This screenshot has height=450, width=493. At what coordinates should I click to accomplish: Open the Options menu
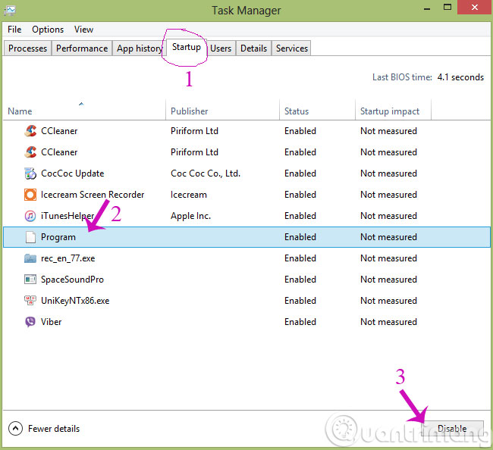[48, 30]
